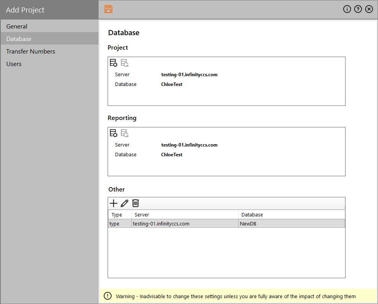Open Reporting database configure settings icon
This screenshot has width=378, height=304.
[113, 133]
